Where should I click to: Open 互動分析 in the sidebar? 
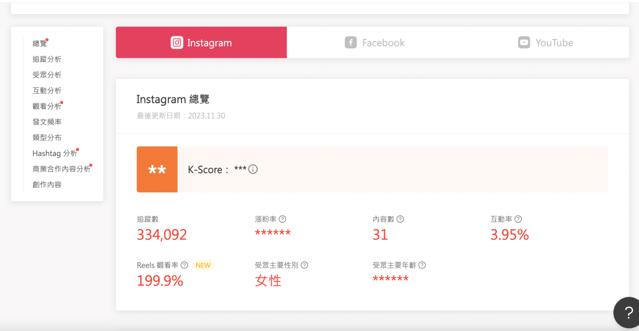pyautogui.click(x=47, y=91)
